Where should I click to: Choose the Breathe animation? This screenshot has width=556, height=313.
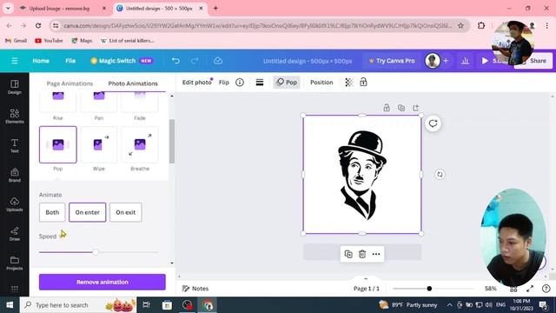point(140,145)
